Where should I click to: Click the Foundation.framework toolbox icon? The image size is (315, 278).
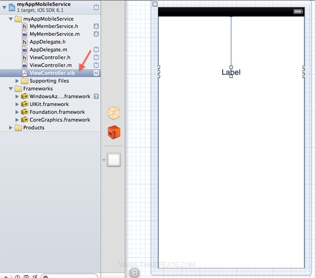pos(25,112)
